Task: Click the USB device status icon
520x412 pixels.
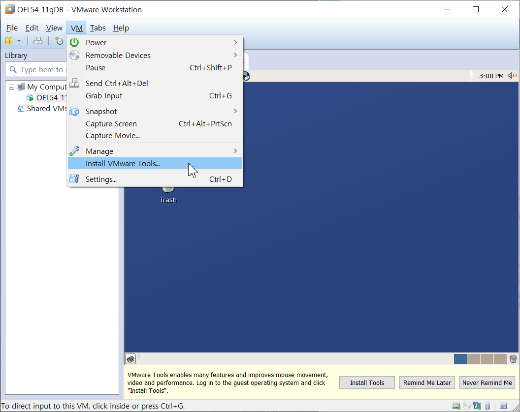Action: (x=487, y=406)
